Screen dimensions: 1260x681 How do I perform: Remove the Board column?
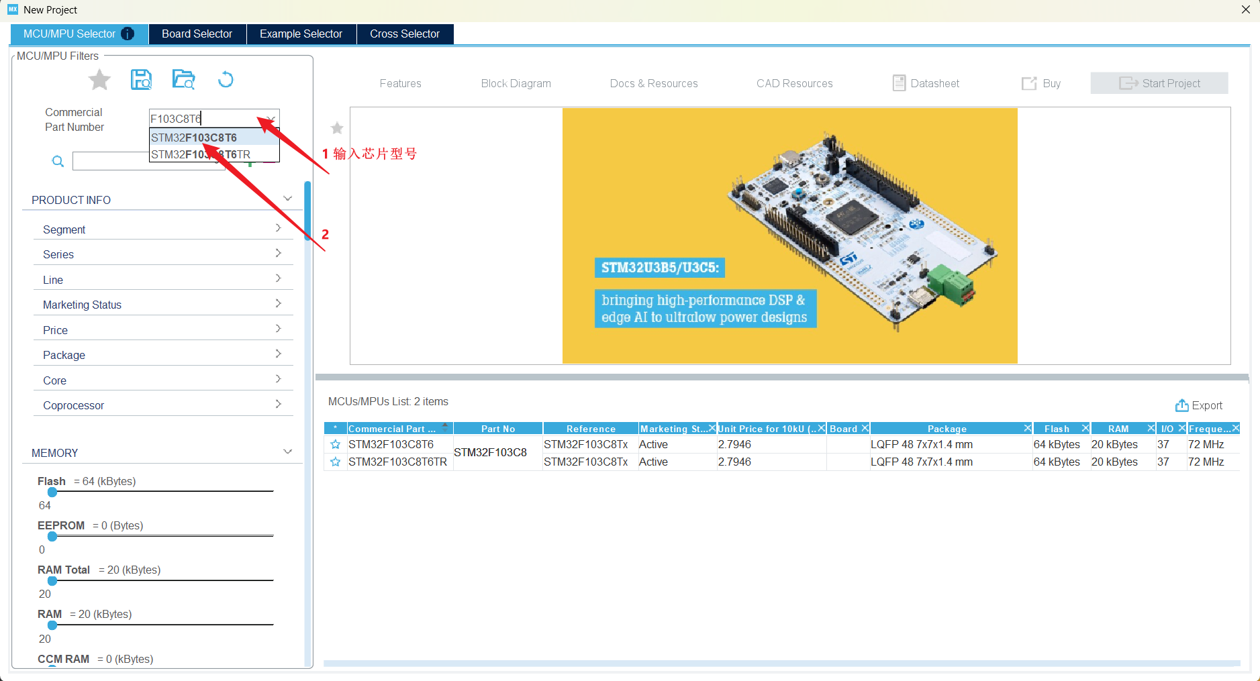(865, 428)
